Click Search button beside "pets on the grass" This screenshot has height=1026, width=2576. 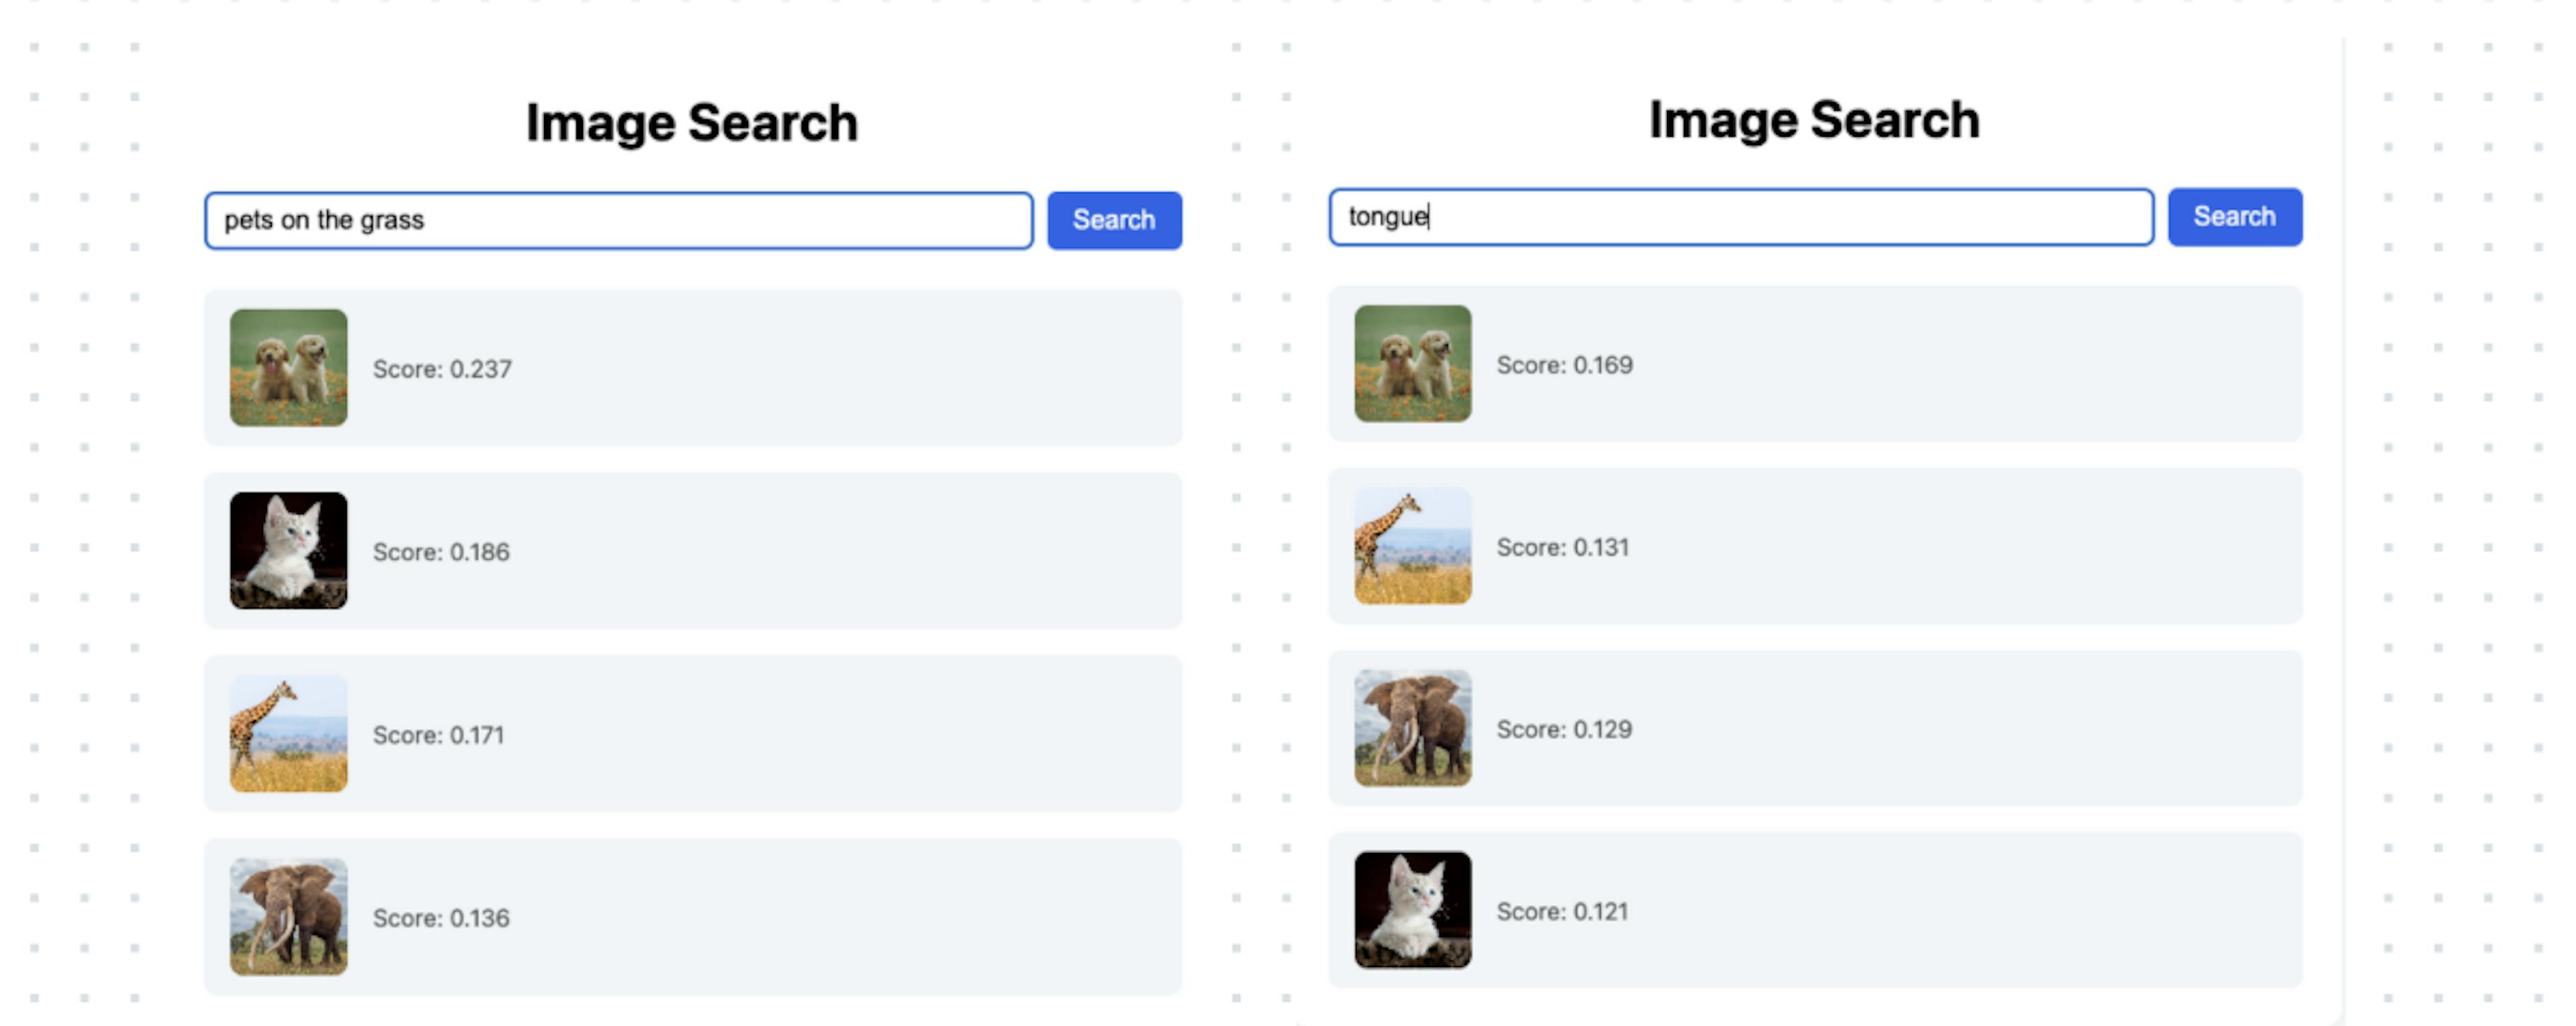point(1114,220)
